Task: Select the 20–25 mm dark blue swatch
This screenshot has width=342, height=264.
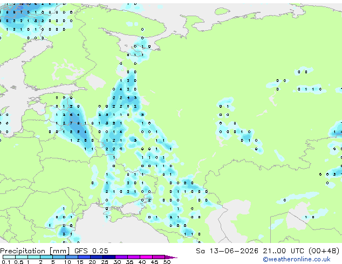Action: pos(97,257)
